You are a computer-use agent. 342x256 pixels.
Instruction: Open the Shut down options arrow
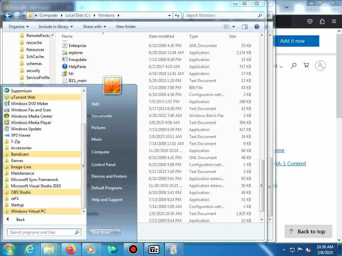pos(117,232)
